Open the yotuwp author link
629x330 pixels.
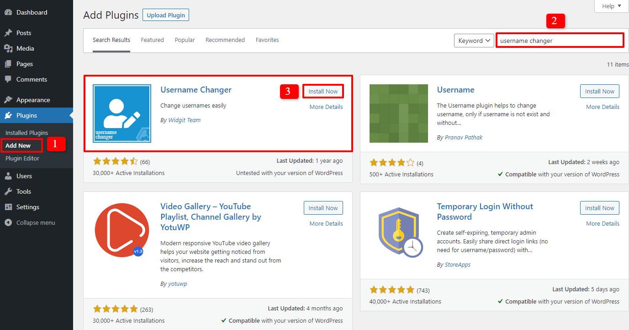[x=178, y=284]
